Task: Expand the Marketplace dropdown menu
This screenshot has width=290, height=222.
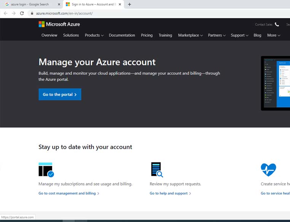Action: click(x=191, y=35)
